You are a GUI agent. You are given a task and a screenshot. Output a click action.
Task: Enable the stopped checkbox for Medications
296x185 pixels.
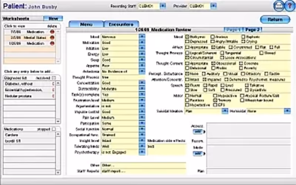pyautogui.click(x=54, y=129)
